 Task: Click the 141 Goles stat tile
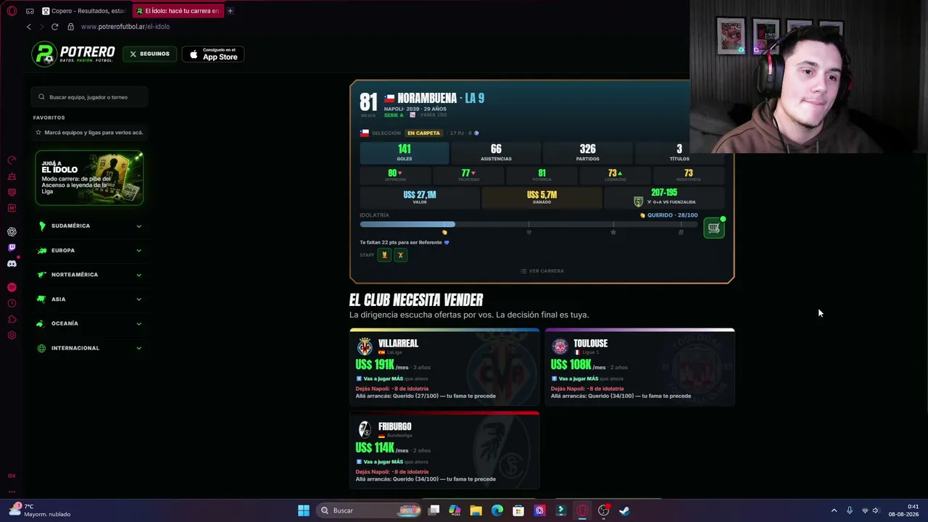click(405, 153)
